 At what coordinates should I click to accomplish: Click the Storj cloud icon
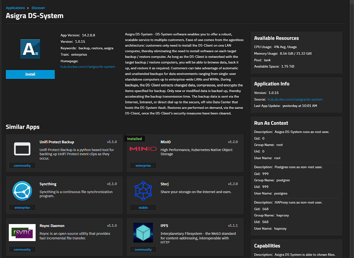[x=143, y=191]
